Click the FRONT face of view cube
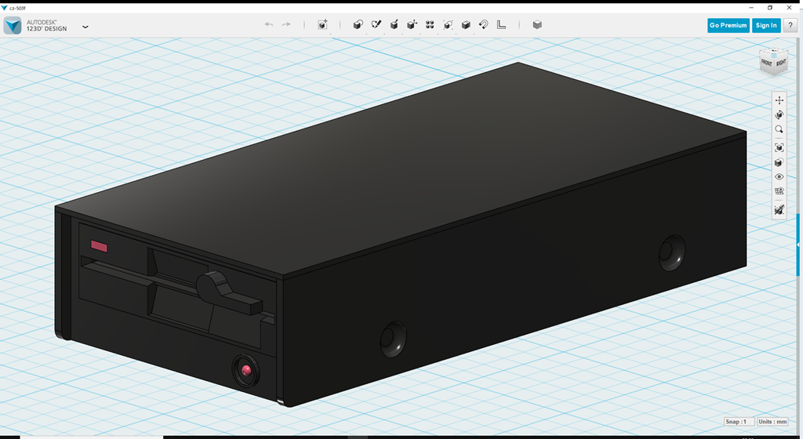 [x=766, y=63]
